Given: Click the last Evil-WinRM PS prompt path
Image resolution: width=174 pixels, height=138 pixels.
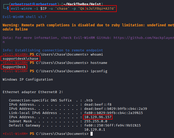Looking at the screenshot, I should pyautogui.click(x=62, y=134).
